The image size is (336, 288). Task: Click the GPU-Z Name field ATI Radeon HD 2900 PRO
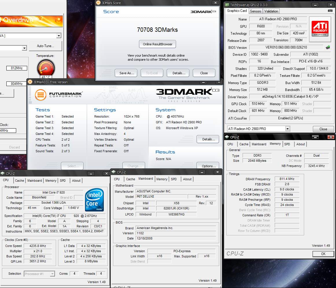click(278, 19)
